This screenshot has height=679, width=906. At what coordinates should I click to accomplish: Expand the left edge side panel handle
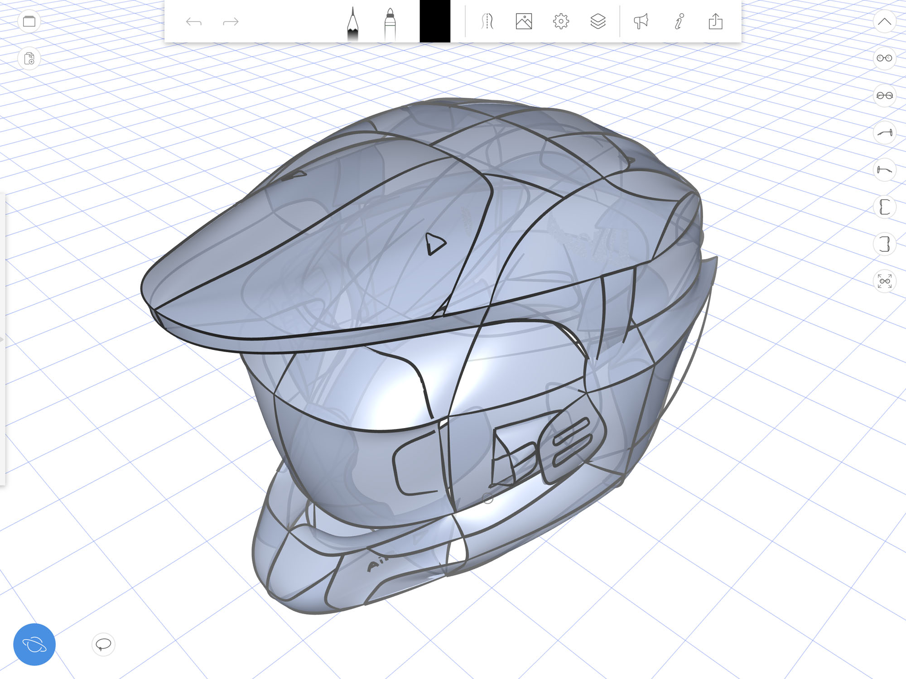click(x=2, y=340)
